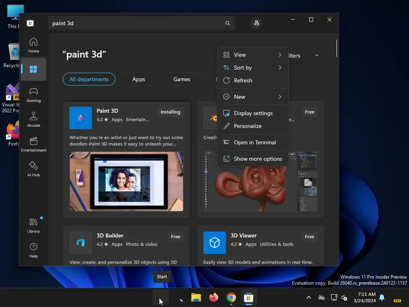Open the Paint 3D screenshot thumbnail
This screenshot has height=307, width=409.
click(x=126, y=181)
